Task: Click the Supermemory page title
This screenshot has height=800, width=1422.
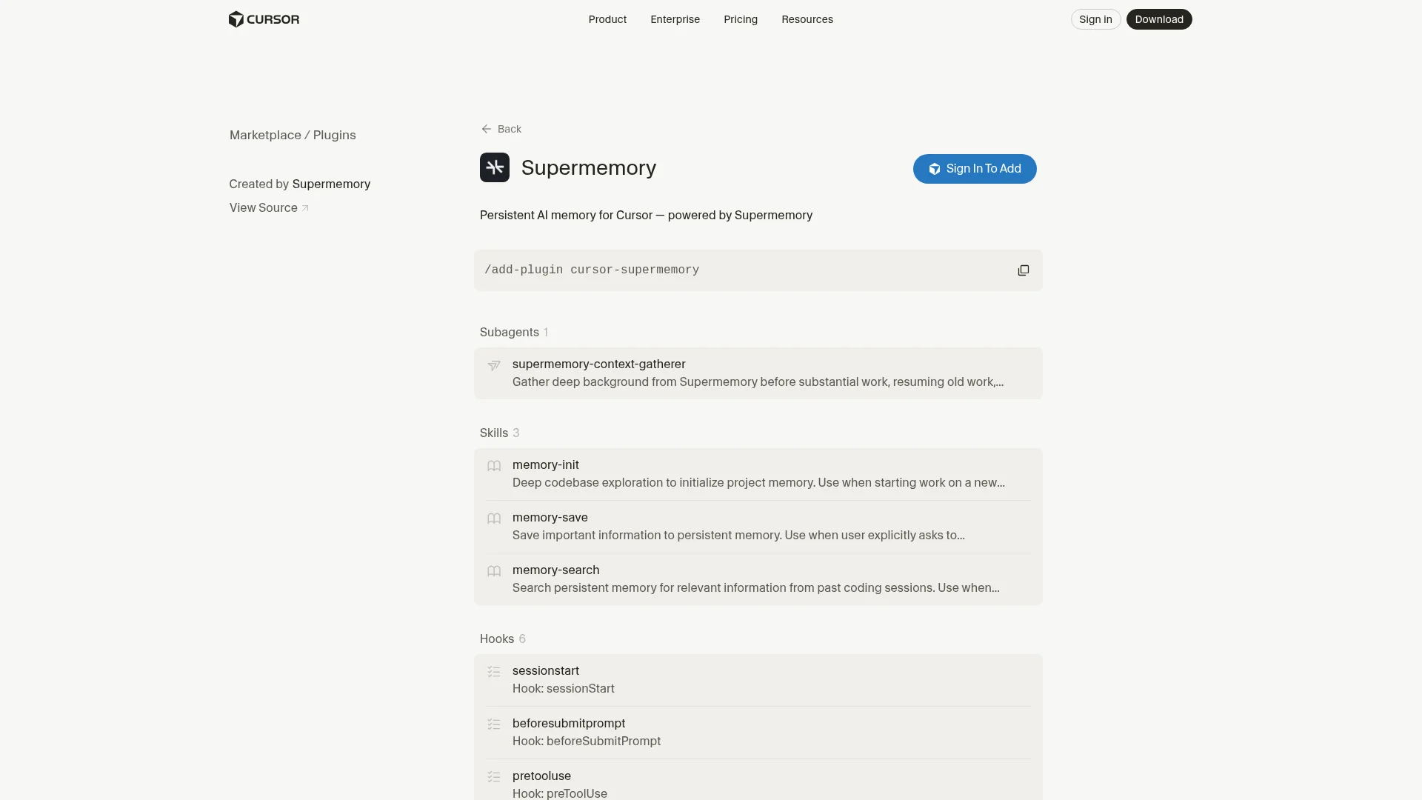Action: click(589, 168)
